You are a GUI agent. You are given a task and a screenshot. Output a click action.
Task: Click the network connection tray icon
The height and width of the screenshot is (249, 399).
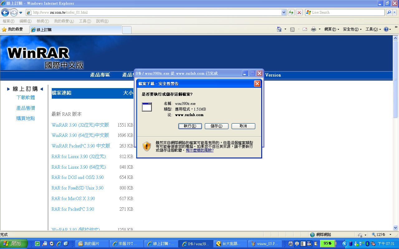(x=362, y=244)
